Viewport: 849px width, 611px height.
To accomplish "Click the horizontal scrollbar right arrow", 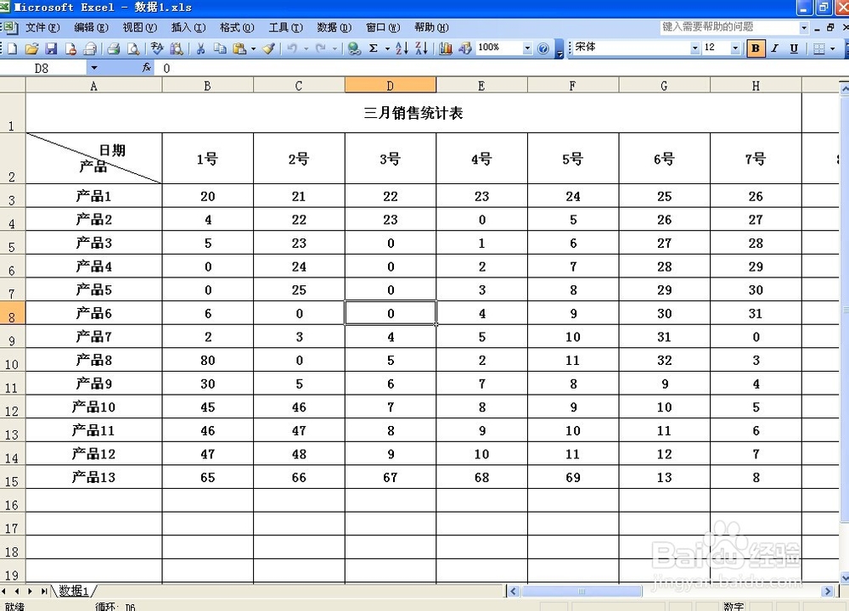I will click(828, 591).
